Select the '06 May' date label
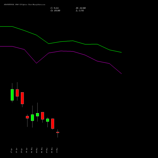The height and width of the screenshot is (158, 158). click(42, 150)
